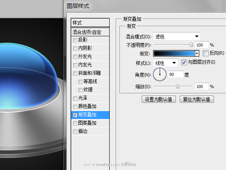
Task: Select the 光泽 row label
Action: click(82, 98)
